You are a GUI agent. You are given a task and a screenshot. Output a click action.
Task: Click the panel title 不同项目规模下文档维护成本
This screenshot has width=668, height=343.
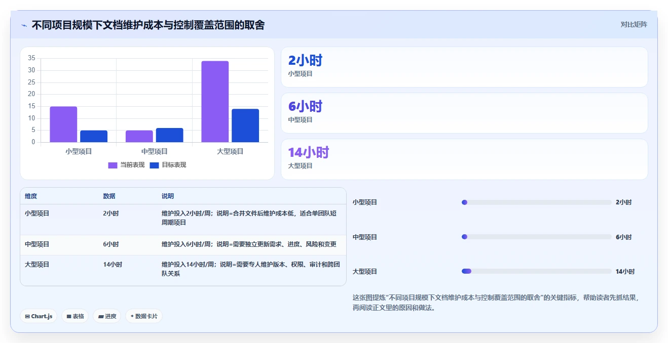click(148, 25)
